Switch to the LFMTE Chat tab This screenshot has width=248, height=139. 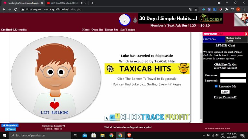[x=214, y=39]
